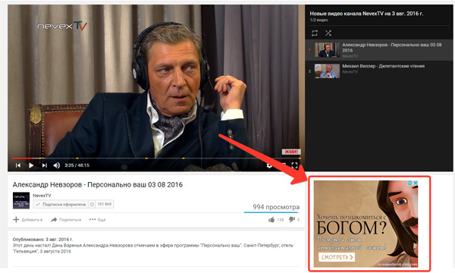Mute the video with the speaker icon
This screenshot has height=273, width=455.
(57, 165)
